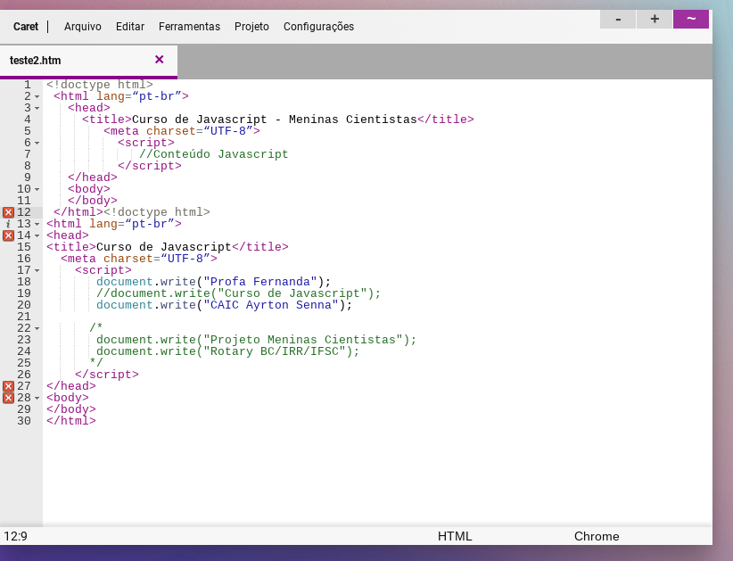The width and height of the screenshot is (733, 561).
Task: Click the plus window button
Action: point(655,19)
